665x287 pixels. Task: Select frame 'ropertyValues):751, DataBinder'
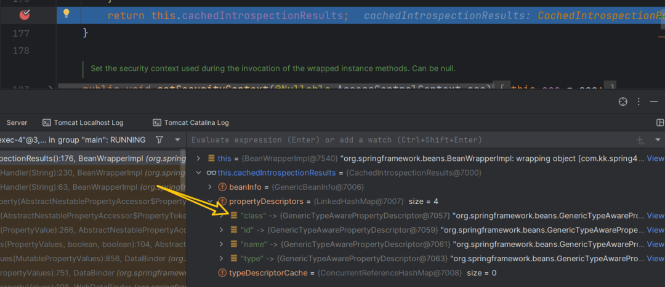tap(93, 273)
